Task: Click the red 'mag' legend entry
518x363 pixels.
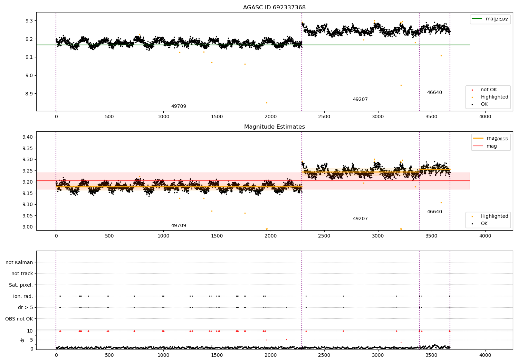Action: (485, 146)
